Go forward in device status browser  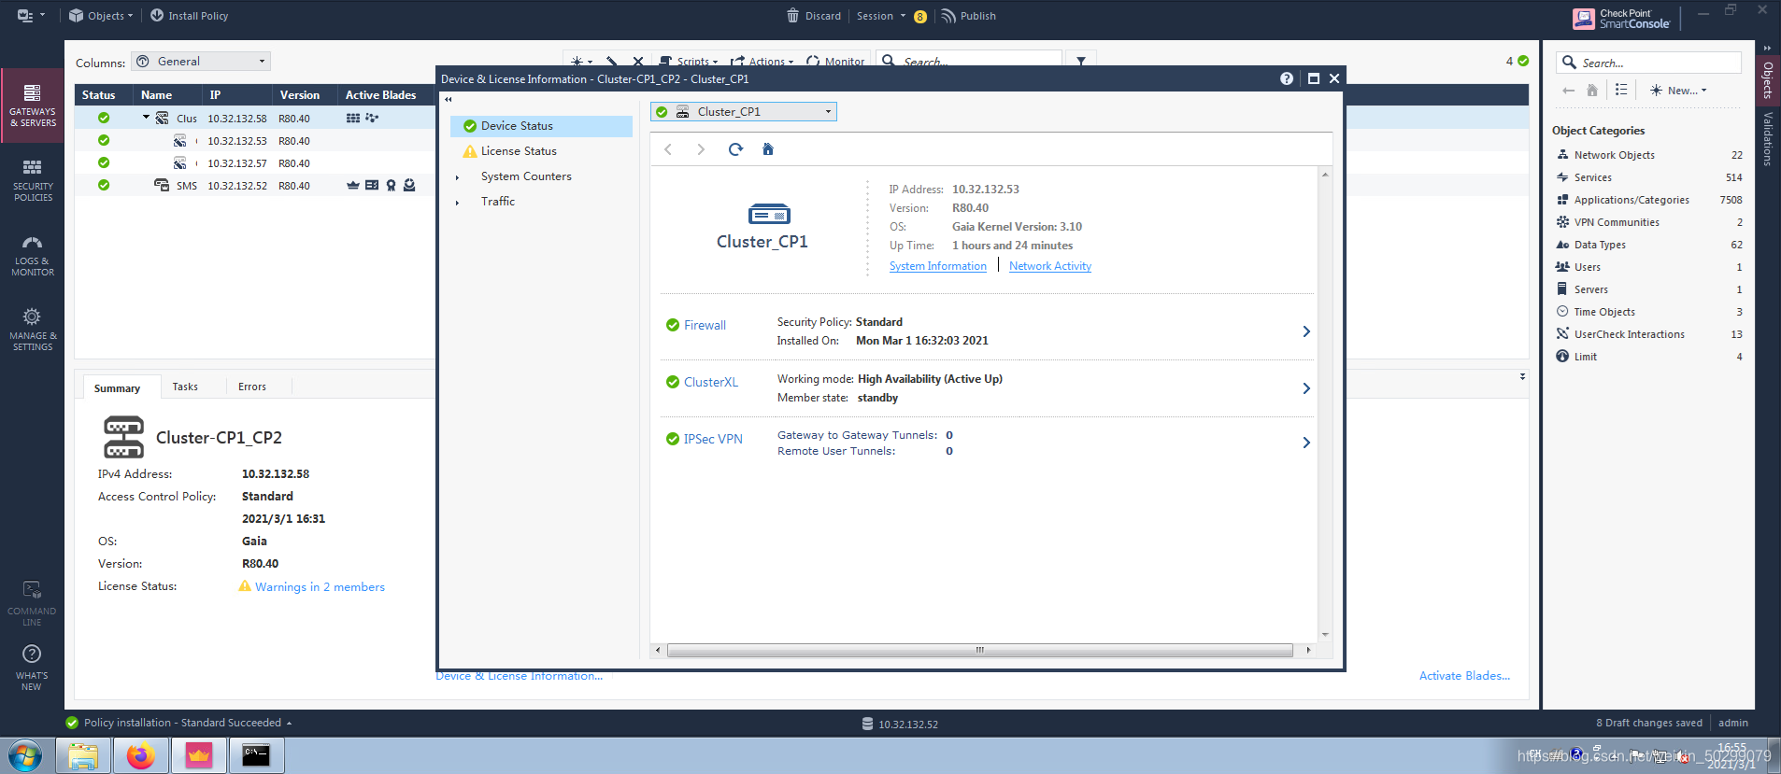[x=701, y=149]
